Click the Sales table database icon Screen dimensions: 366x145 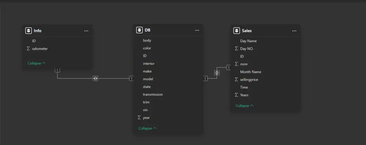click(236, 31)
